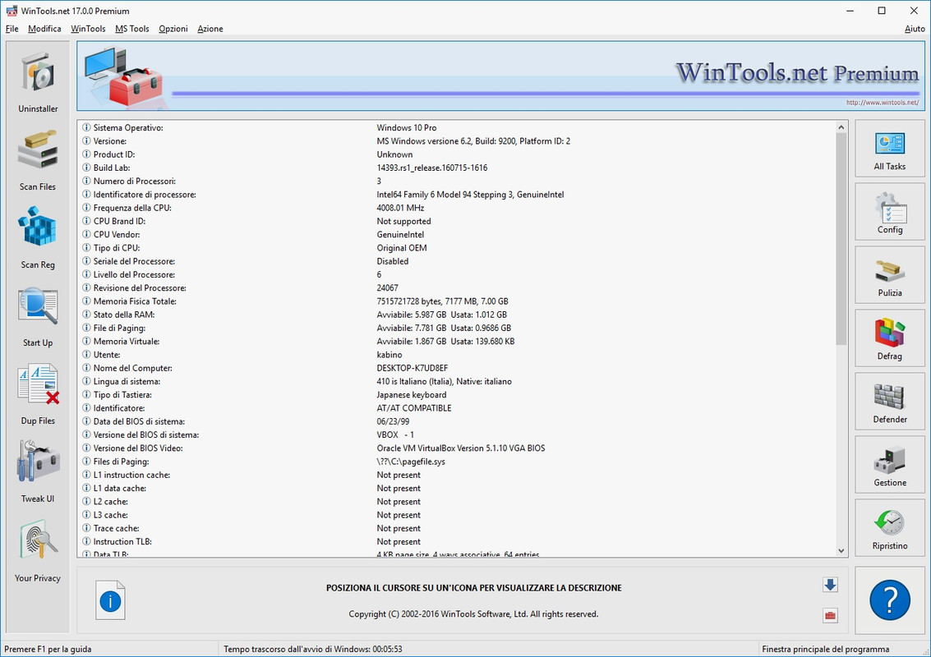Select the Memoria Virtuale row

click(x=456, y=342)
